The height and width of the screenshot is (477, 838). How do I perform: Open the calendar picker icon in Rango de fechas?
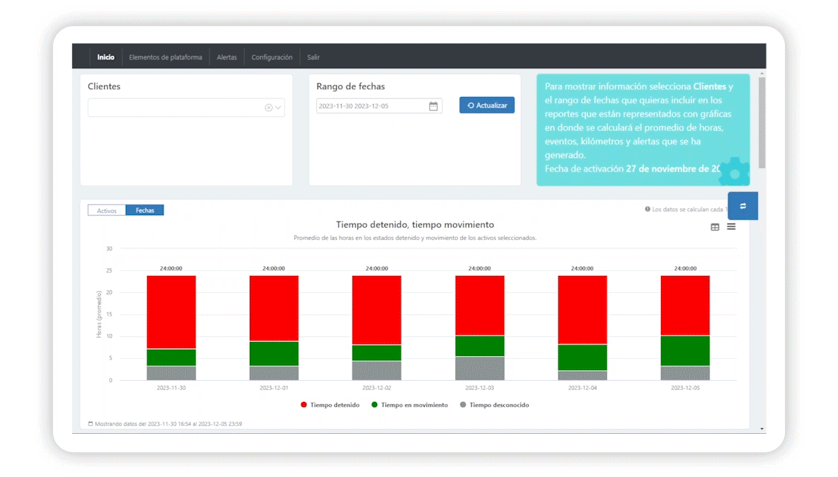pos(433,105)
